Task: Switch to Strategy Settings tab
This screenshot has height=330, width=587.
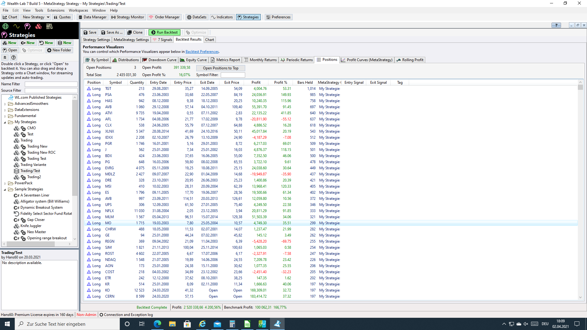Action: pyautogui.click(x=96, y=40)
